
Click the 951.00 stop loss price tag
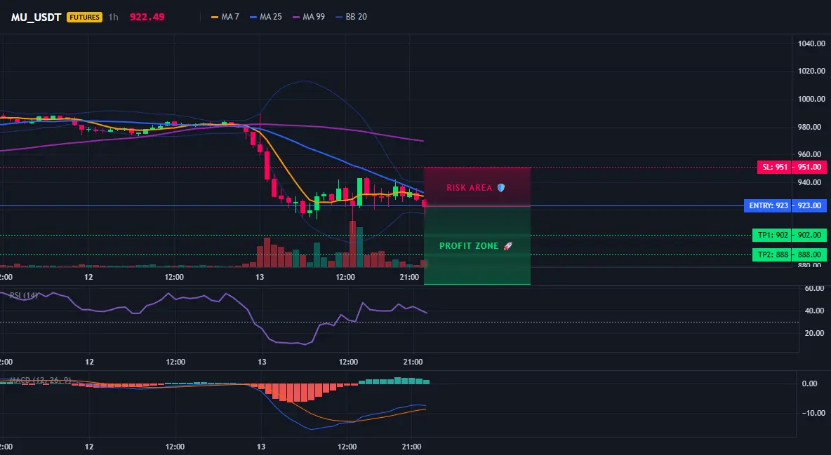tap(809, 167)
